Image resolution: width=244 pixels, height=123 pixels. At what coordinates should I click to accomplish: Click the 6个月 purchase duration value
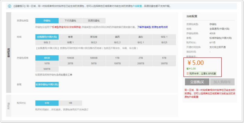pyautogui.click(x=212, y=43)
